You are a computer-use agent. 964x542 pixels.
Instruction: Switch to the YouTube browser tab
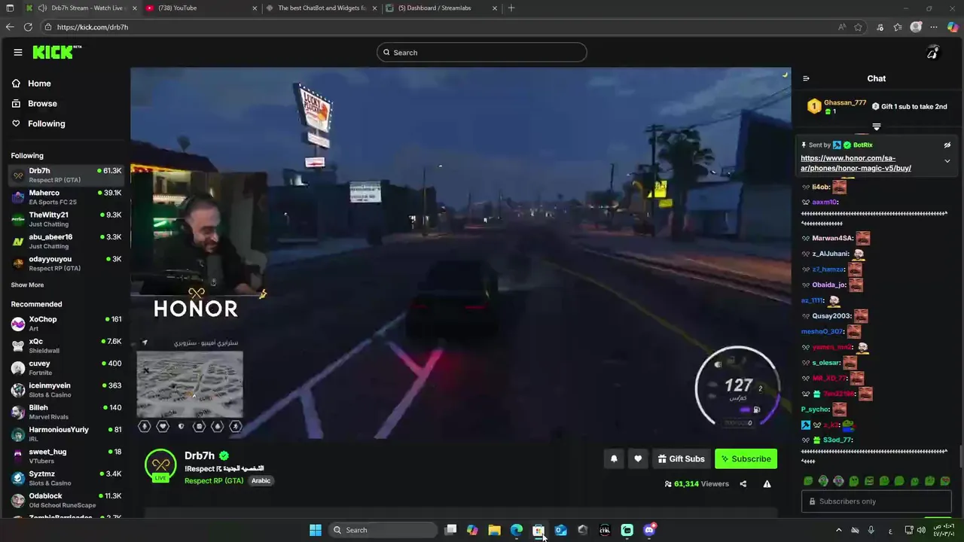[200, 8]
